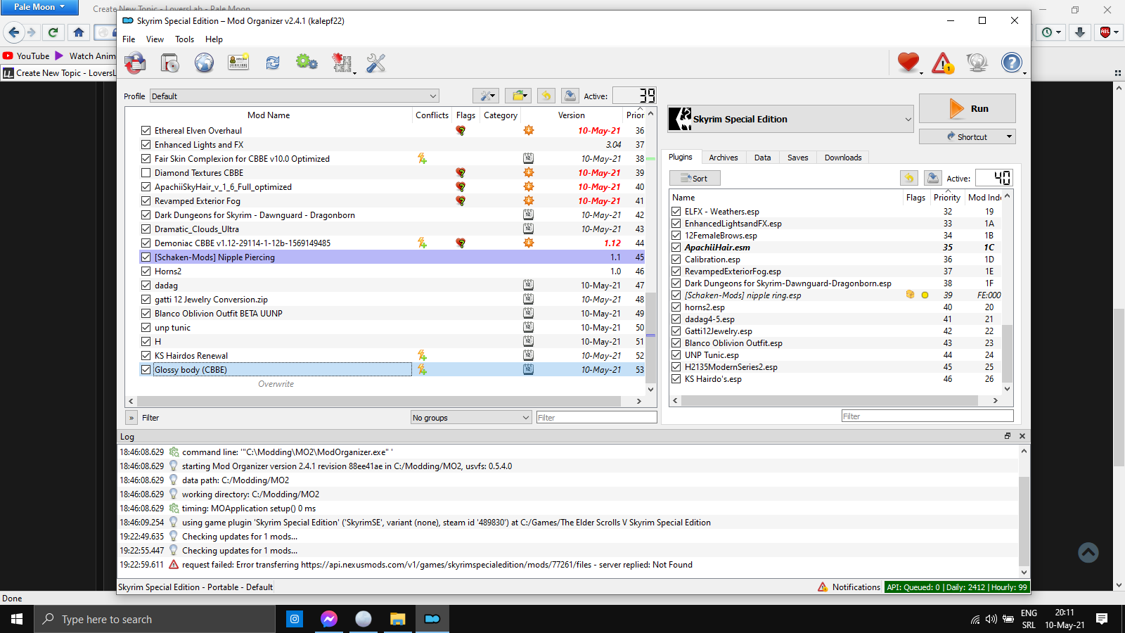This screenshot has width=1125, height=633.
Task: Click the blue refresh arrows icon
Action: click(x=273, y=63)
